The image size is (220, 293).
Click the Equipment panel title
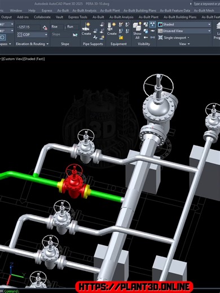(x=118, y=44)
